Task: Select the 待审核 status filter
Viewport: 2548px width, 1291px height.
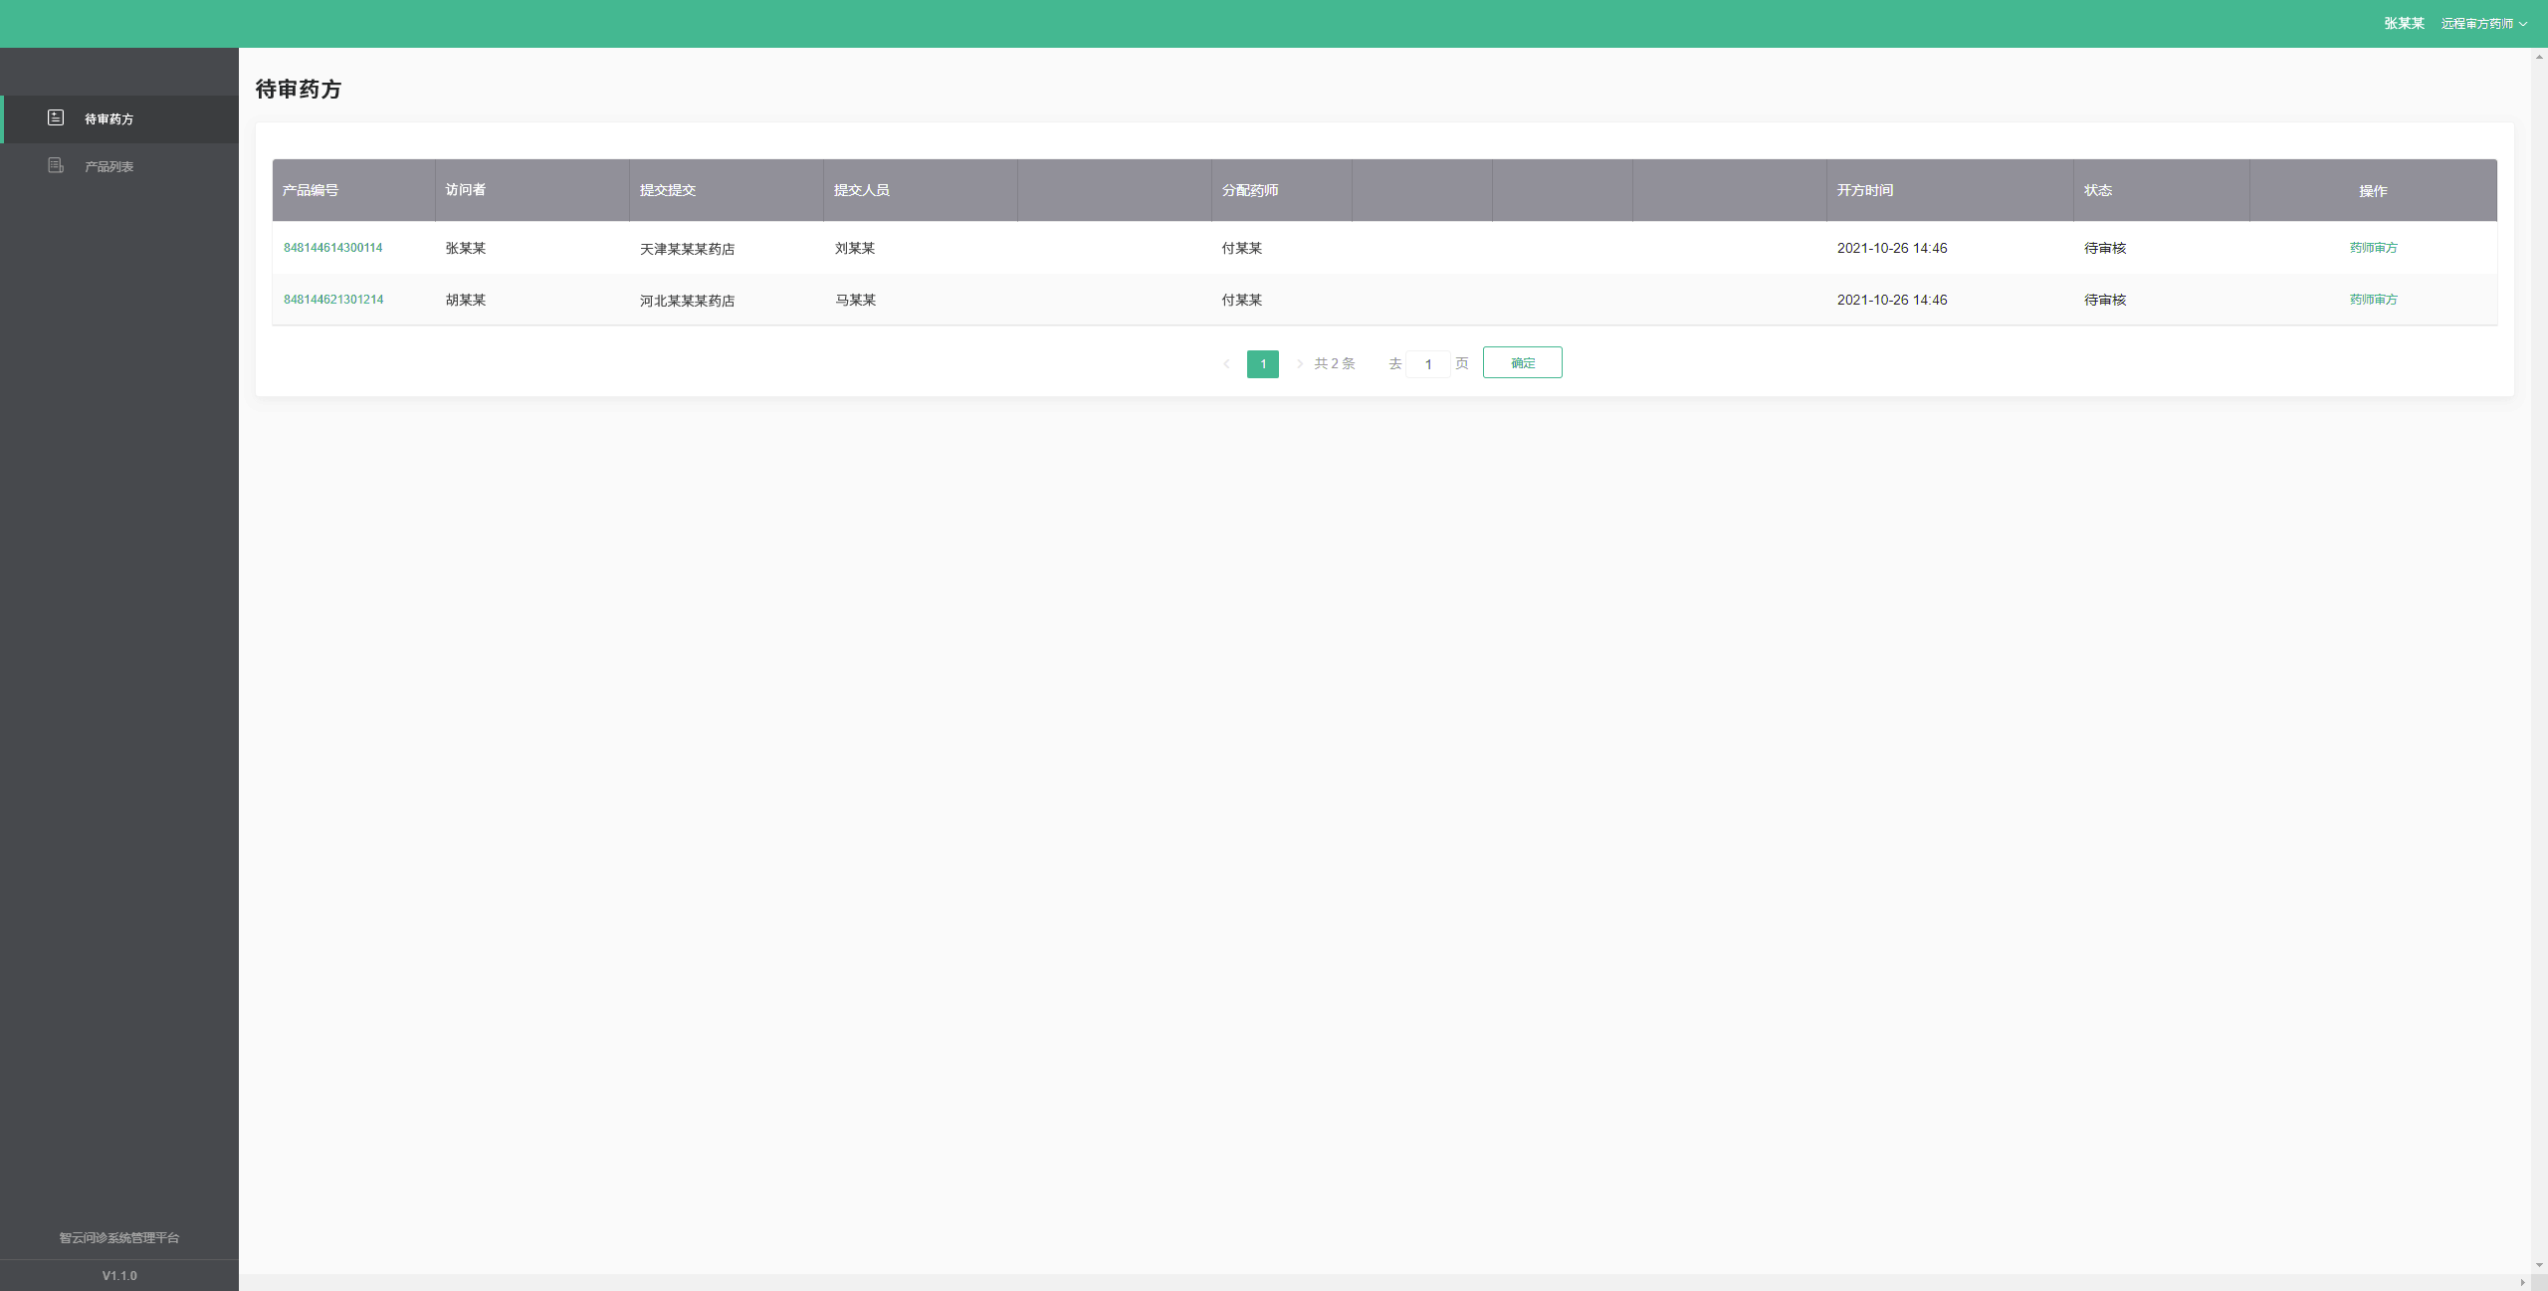Action: point(2107,247)
